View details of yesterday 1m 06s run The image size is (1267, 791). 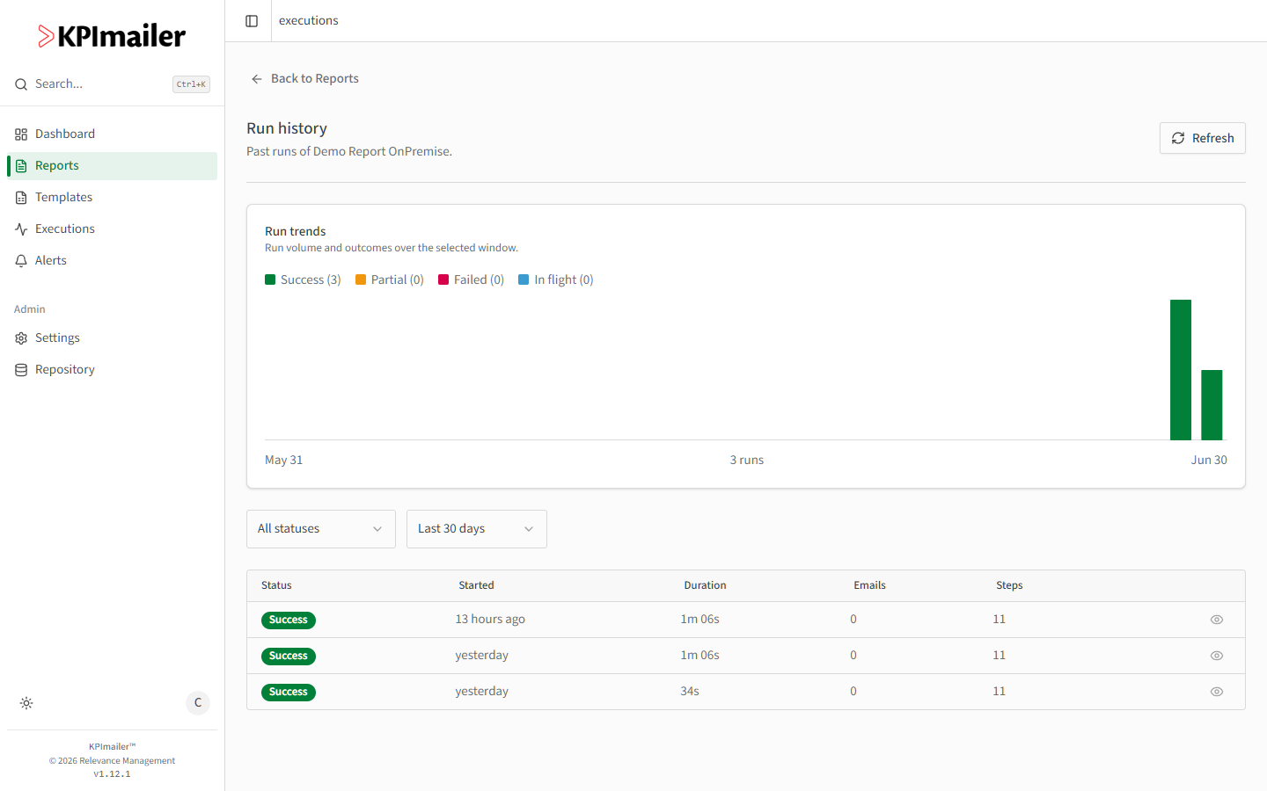click(1217, 656)
